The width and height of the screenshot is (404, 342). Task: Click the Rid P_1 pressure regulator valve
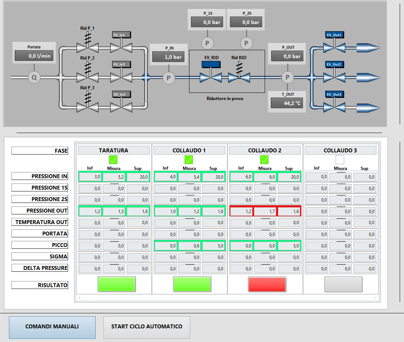[88, 48]
